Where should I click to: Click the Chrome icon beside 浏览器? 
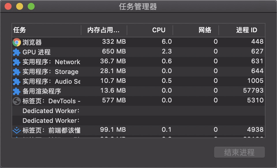(x=17, y=42)
